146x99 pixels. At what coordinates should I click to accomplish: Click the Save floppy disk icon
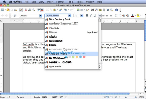click(x=12, y=10)
